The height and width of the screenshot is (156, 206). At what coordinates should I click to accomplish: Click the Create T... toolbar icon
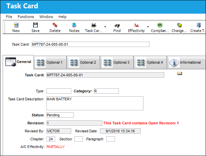(199, 25)
